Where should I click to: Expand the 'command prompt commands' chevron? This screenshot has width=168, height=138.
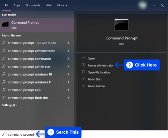(x=68, y=58)
